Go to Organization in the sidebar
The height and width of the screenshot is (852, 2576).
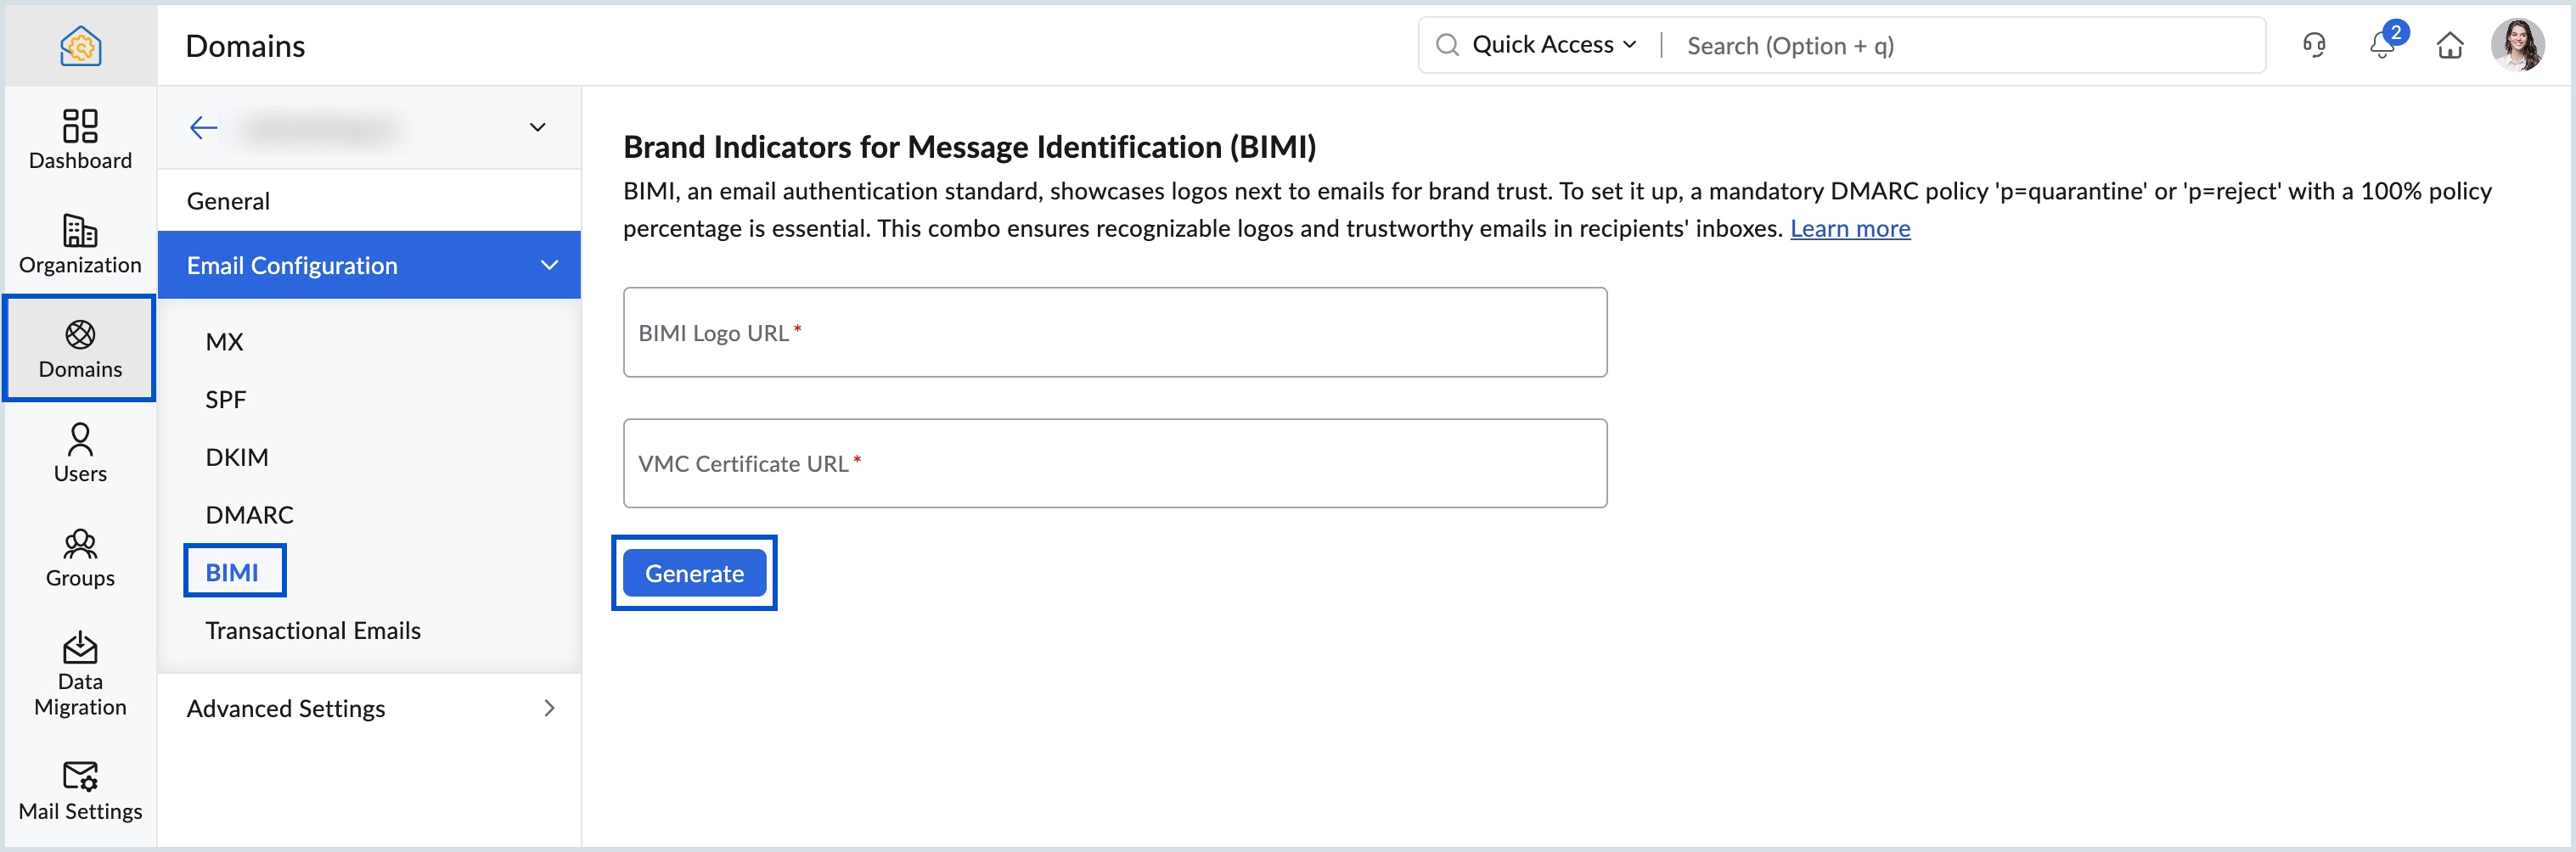tap(80, 244)
